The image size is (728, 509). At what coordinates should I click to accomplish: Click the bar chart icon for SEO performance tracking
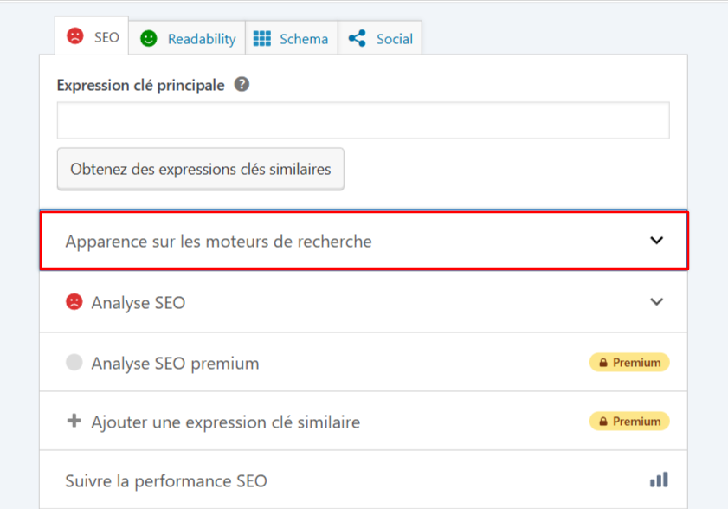pyautogui.click(x=659, y=480)
